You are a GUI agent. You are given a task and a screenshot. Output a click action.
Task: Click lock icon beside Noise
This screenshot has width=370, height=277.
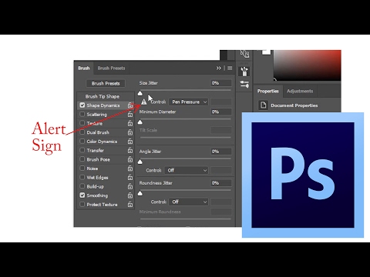pyautogui.click(x=130, y=168)
